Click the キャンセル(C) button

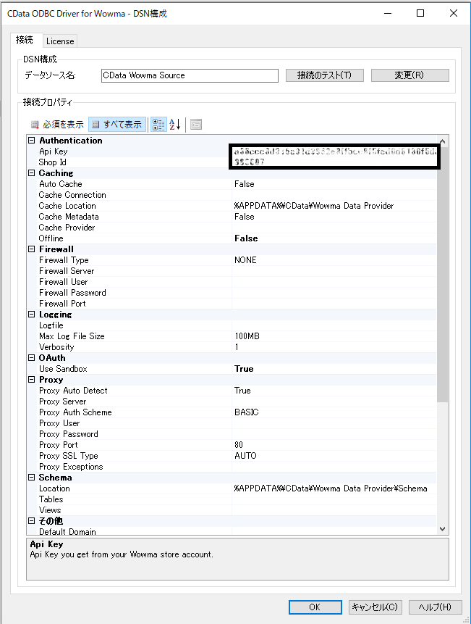tap(375, 607)
